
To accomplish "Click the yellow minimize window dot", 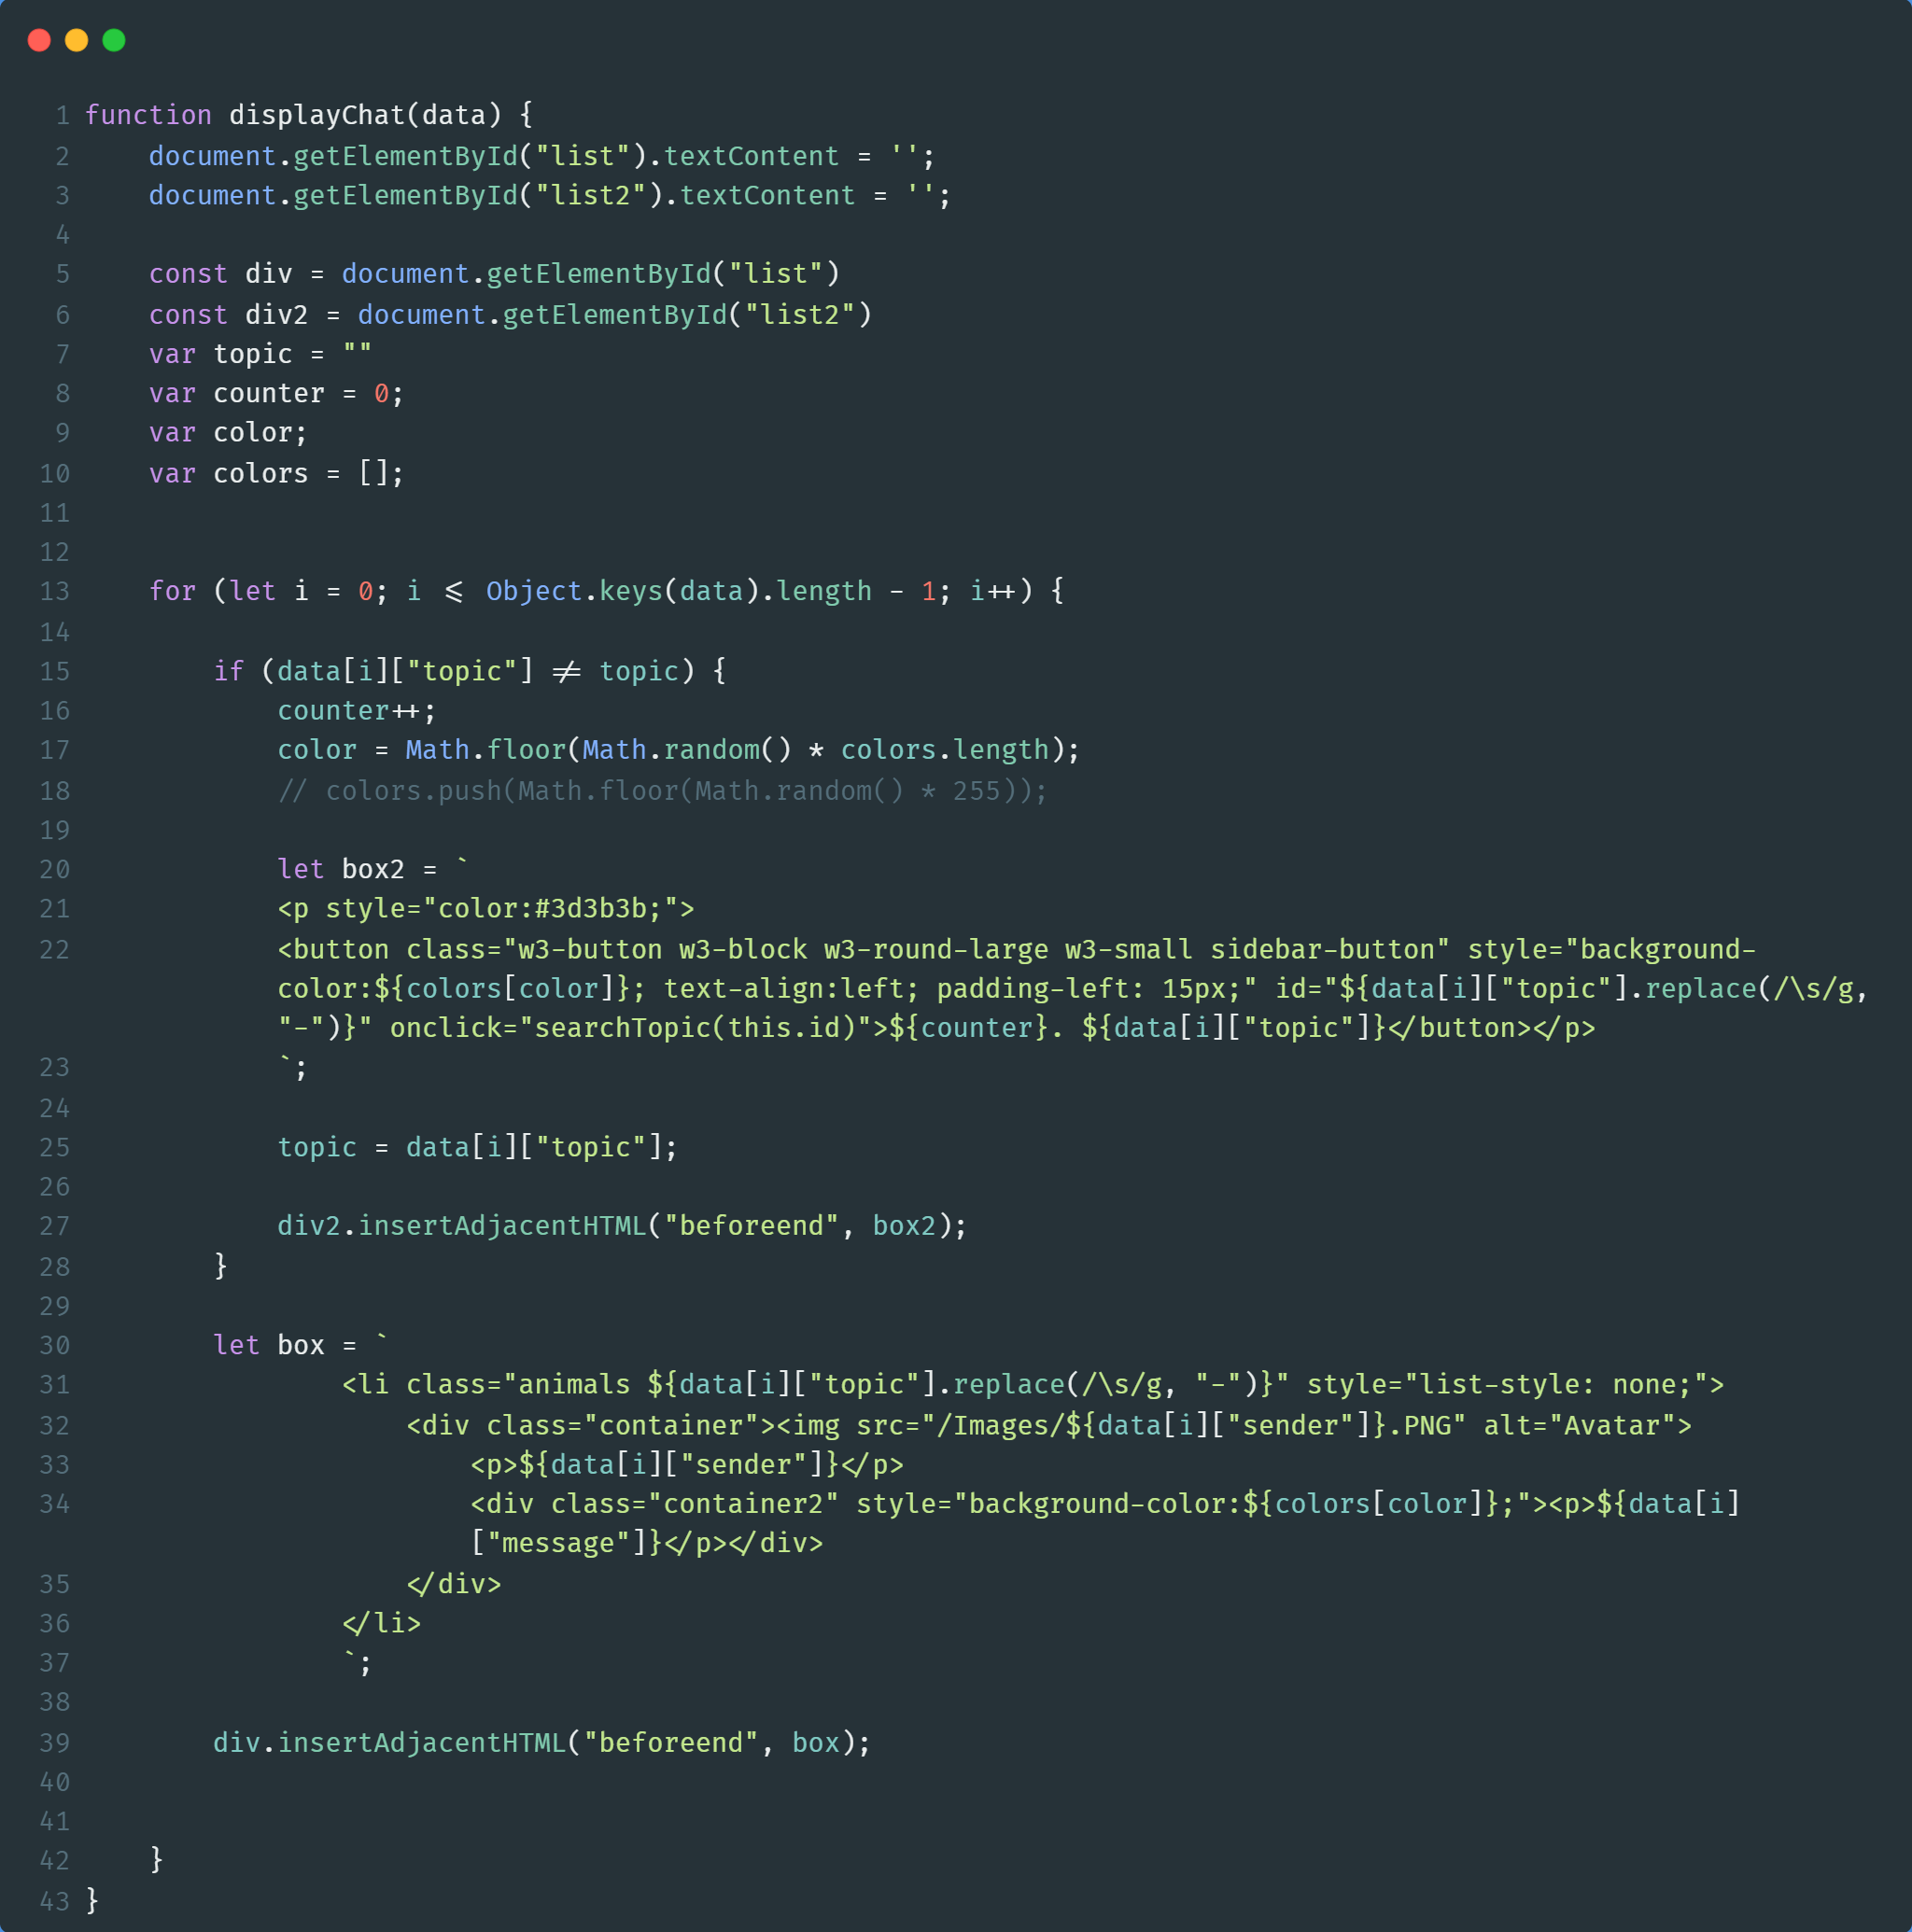I will [77, 40].
